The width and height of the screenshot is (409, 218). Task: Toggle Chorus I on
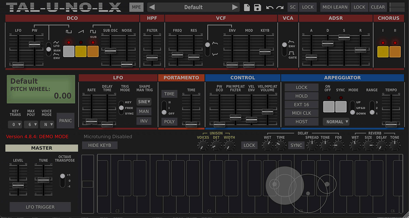(383, 51)
